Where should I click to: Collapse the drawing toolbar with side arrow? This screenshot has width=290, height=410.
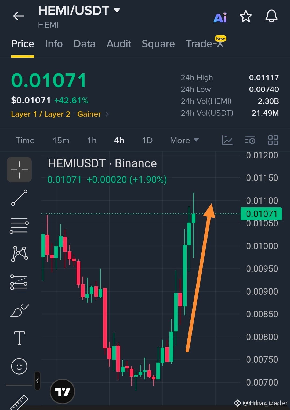click(x=37, y=381)
